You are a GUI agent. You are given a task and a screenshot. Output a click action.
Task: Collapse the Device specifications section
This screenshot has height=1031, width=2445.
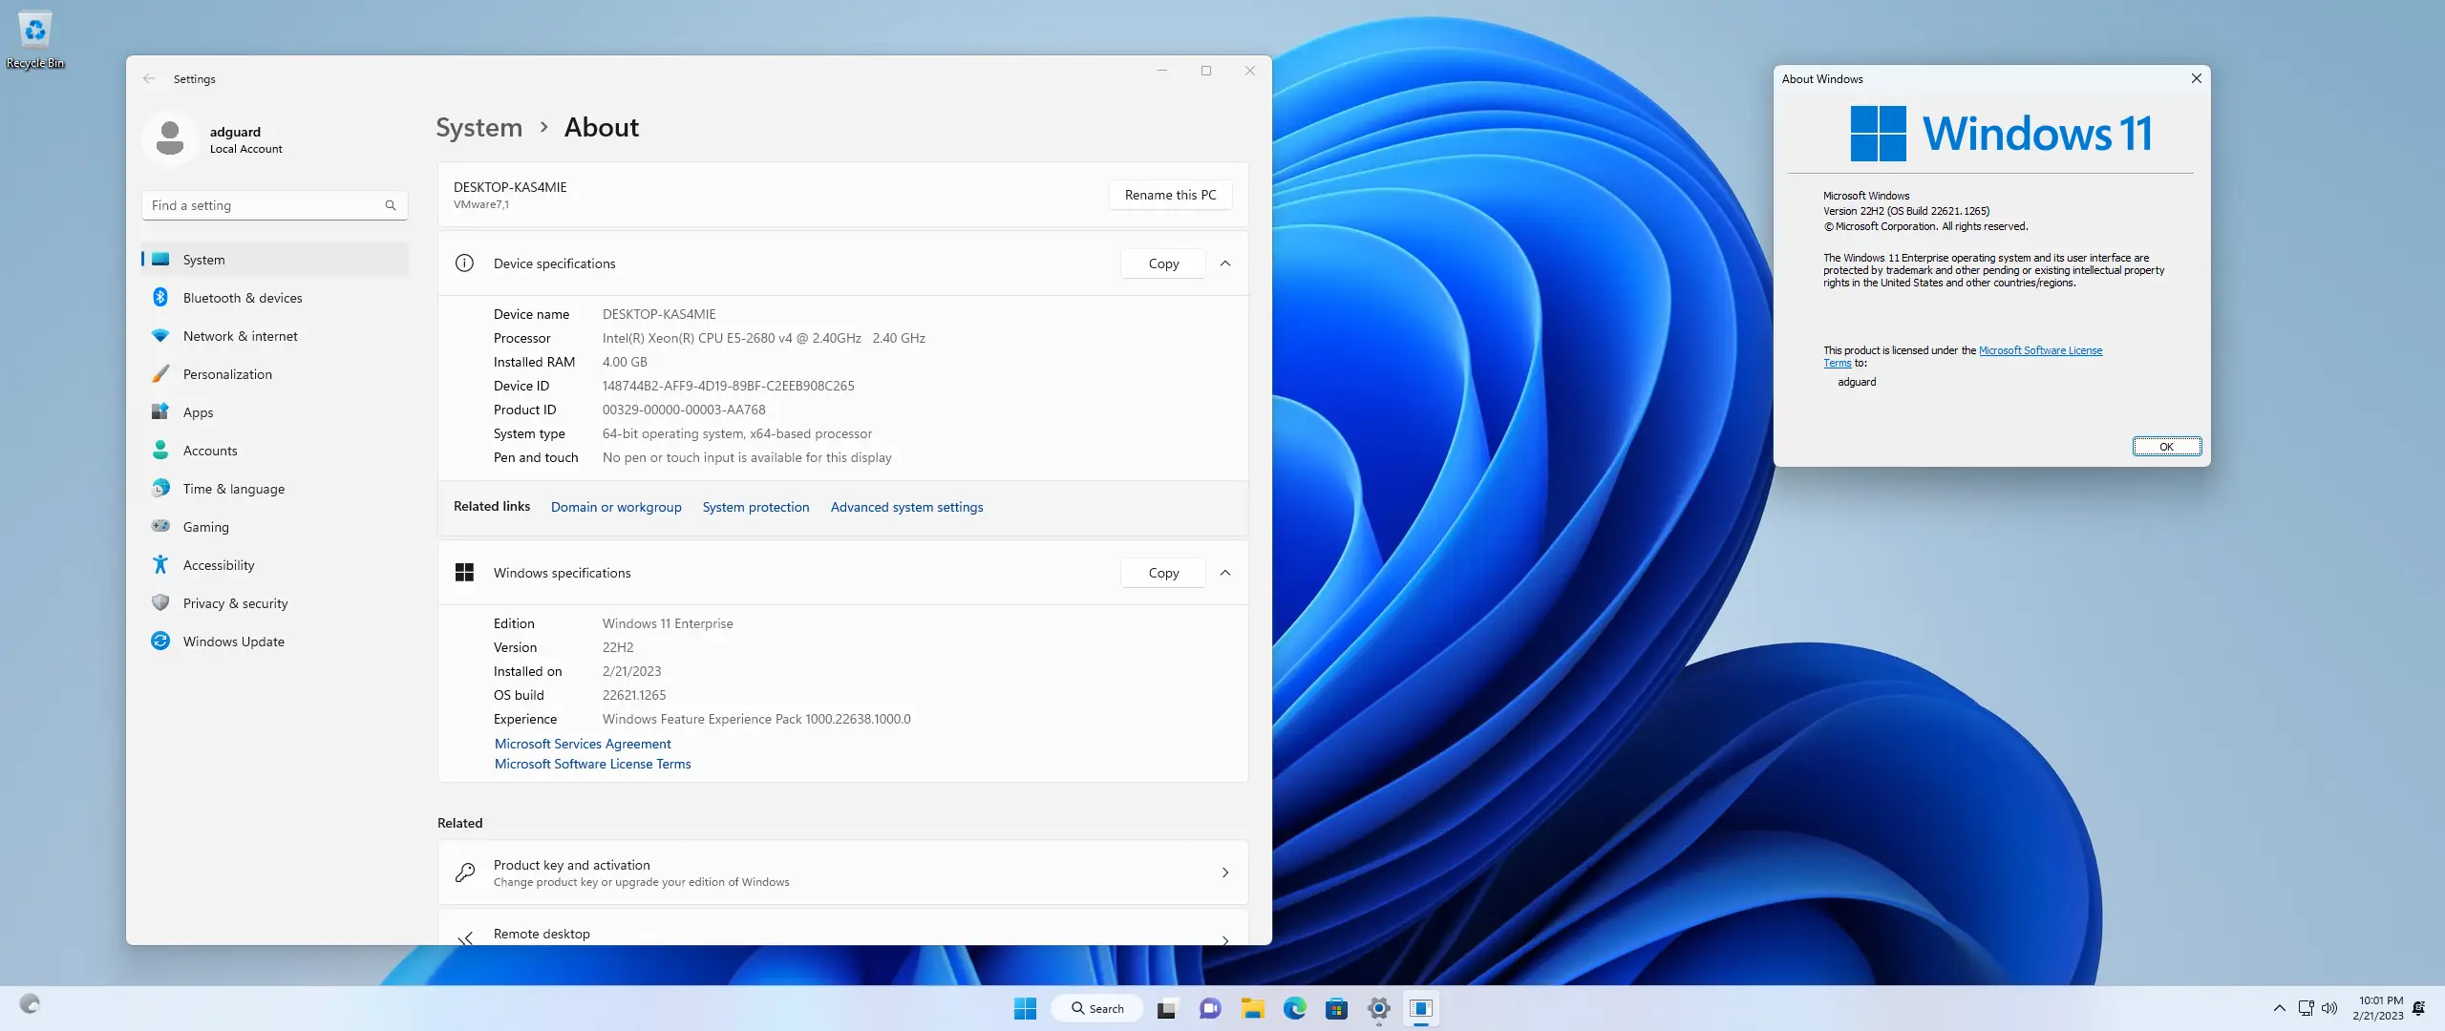pyautogui.click(x=1226, y=263)
